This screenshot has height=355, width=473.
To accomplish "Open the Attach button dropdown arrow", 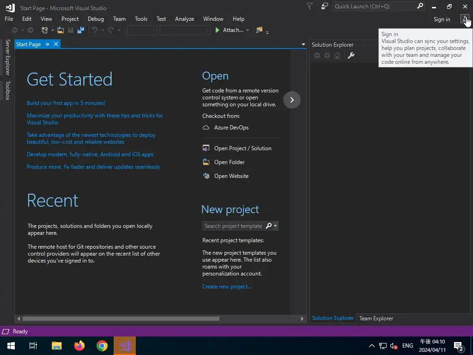I will [x=248, y=30].
